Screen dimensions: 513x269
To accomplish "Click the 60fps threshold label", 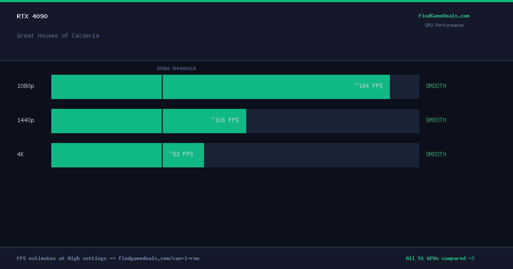I will (176, 68).
